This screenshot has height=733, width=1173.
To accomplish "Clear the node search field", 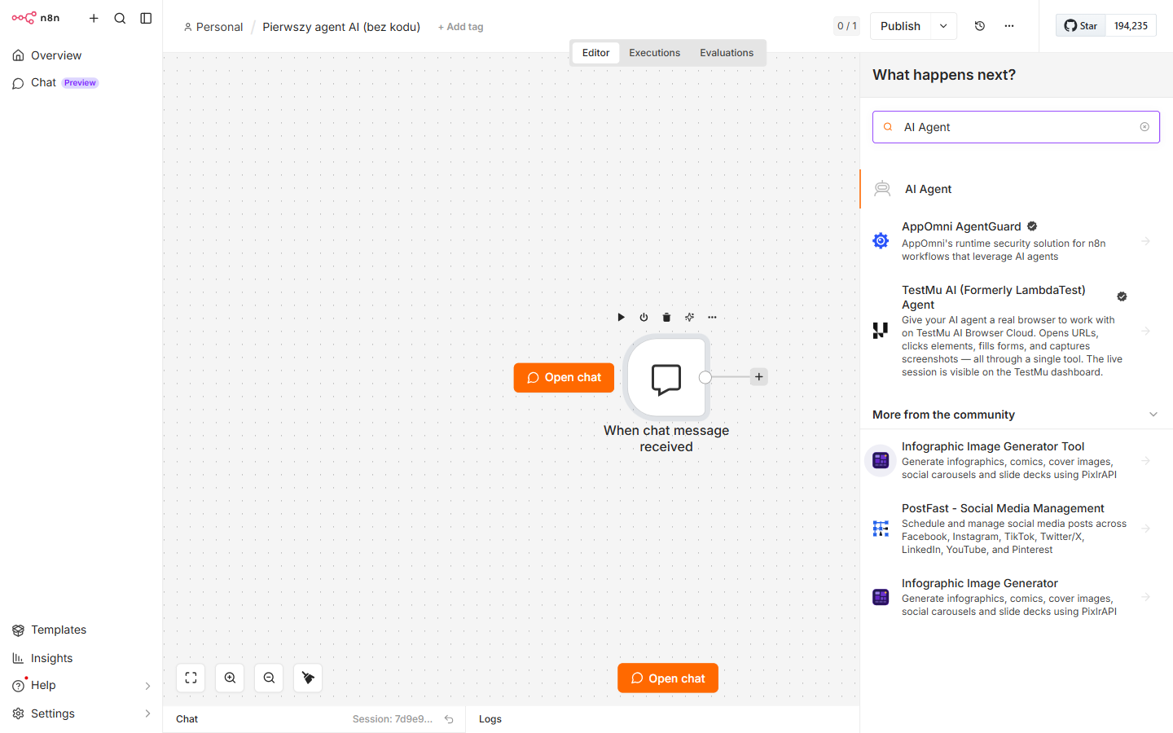I will pyautogui.click(x=1144, y=127).
